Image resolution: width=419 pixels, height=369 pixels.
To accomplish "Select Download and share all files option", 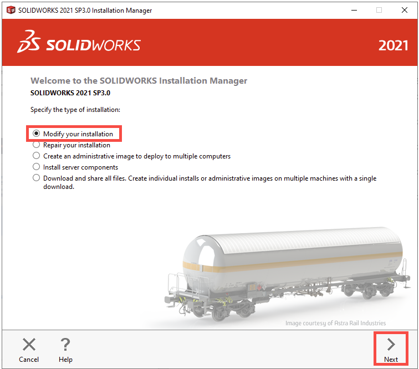I will pos(37,178).
